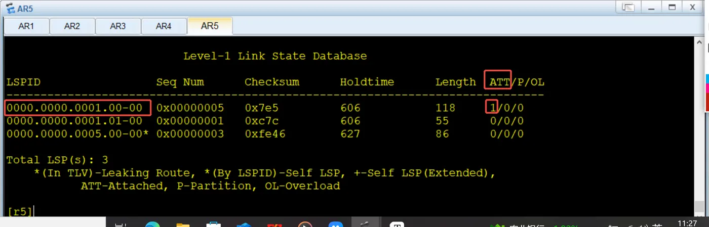This screenshot has height=227, width=709.
Task: Click 0/0/0 flags in the 0xc7c row
Action: coord(506,121)
